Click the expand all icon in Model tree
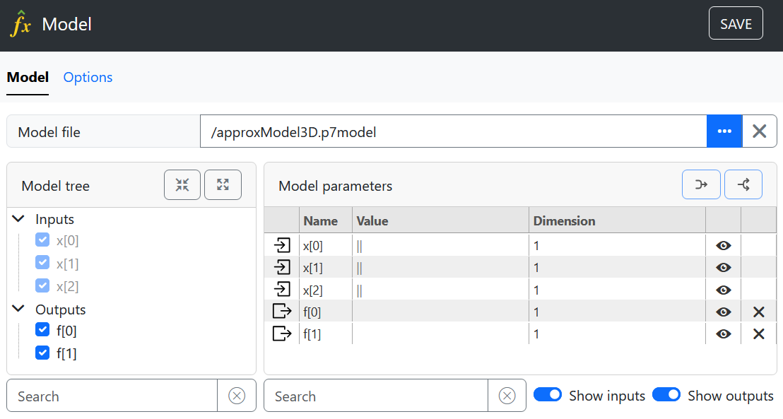The image size is (783, 419). (223, 185)
